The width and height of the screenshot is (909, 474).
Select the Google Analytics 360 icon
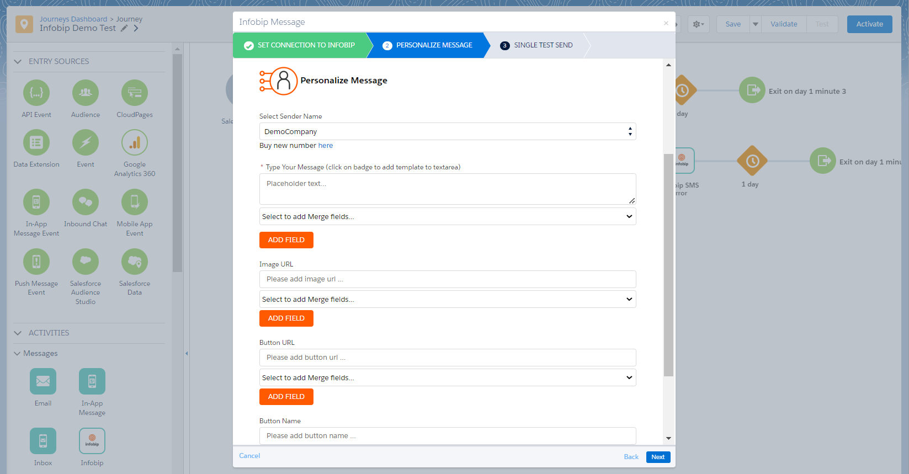135,143
